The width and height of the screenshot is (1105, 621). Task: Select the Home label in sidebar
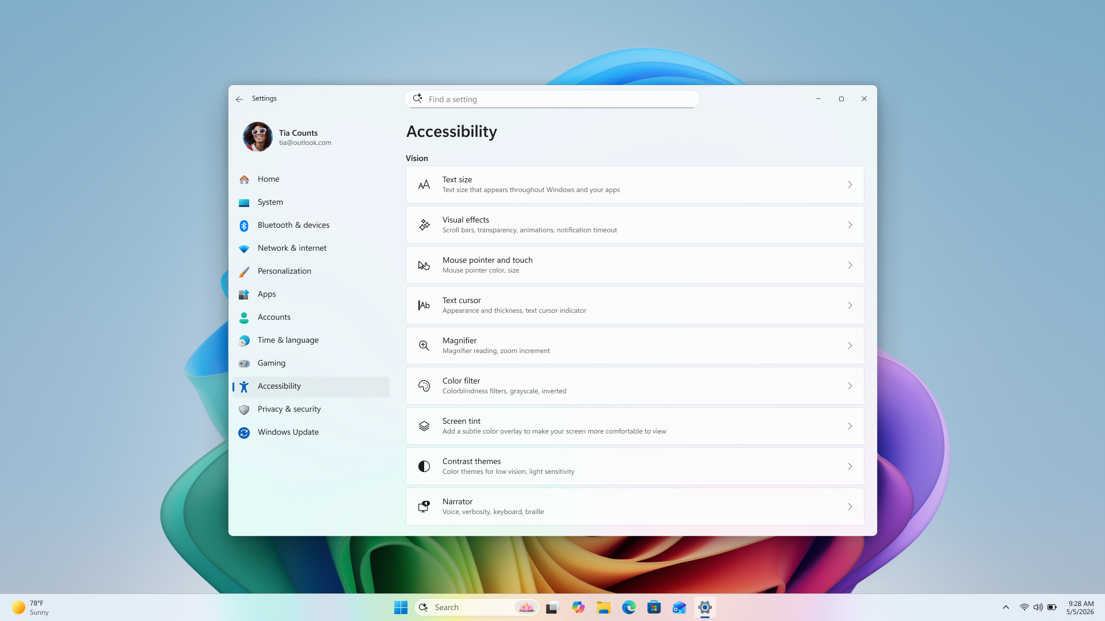[268, 179]
